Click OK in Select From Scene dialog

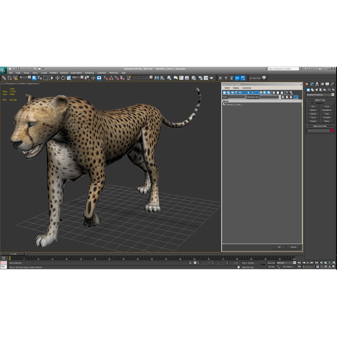pos(279,247)
